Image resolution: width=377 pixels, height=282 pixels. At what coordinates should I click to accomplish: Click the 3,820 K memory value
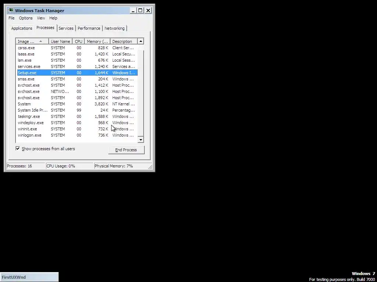click(101, 104)
